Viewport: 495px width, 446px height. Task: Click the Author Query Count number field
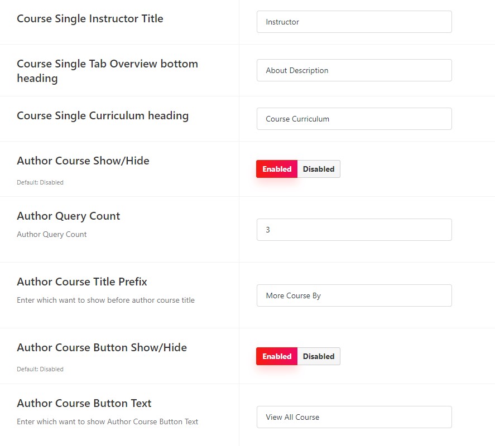(354, 230)
